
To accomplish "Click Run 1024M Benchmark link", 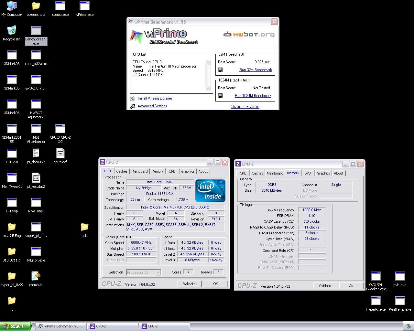I will tap(253, 96).
